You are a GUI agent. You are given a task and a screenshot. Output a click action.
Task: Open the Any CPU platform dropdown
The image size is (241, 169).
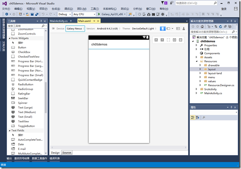pyautogui.click(x=84, y=14)
